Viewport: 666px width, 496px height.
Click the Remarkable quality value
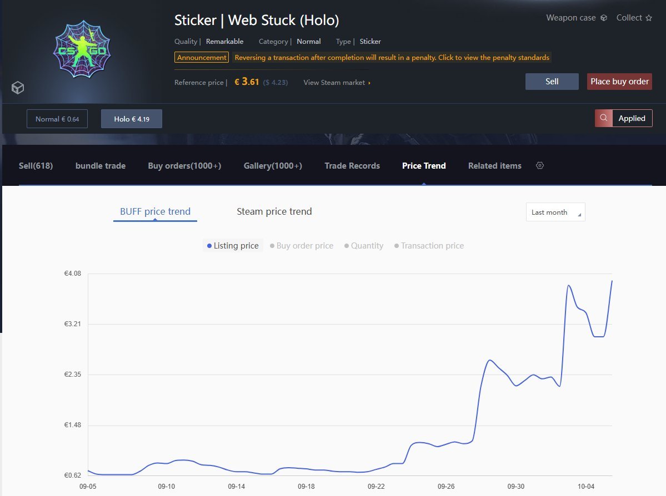pyautogui.click(x=225, y=41)
